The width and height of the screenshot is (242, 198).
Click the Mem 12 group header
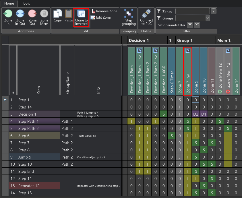(x=224, y=40)
